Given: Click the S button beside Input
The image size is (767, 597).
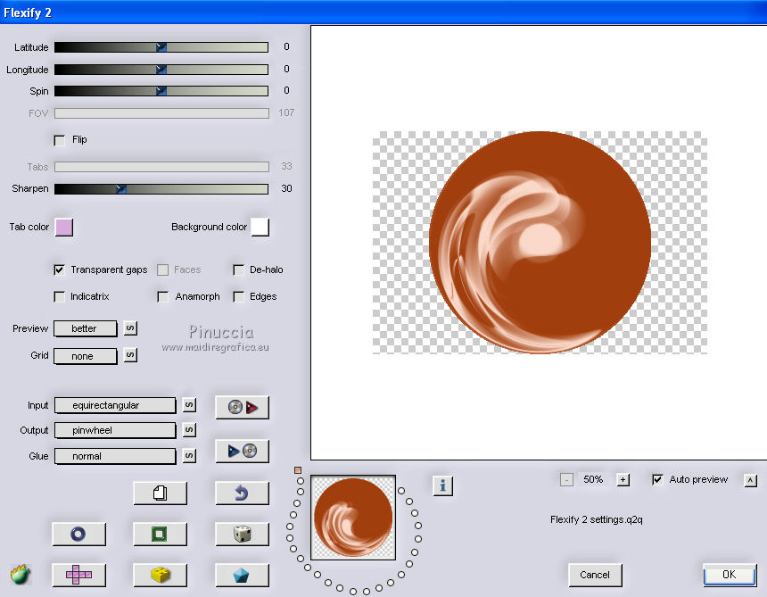Looking at the screenshot, I should 189,404.
